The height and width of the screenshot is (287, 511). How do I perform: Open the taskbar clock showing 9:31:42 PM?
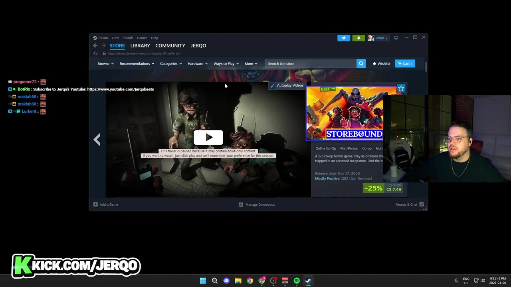click(x=497, y=281)
